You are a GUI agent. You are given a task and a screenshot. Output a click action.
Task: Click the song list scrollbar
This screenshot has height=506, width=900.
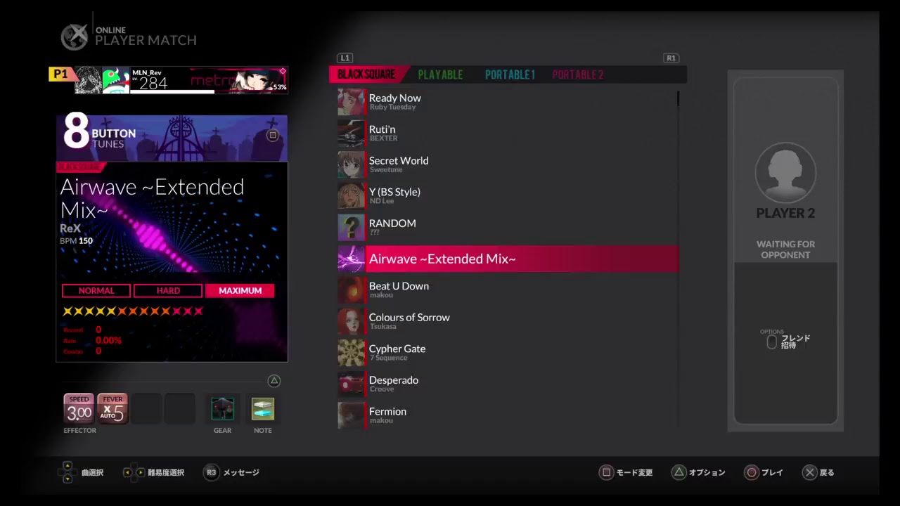click(678, 98)
